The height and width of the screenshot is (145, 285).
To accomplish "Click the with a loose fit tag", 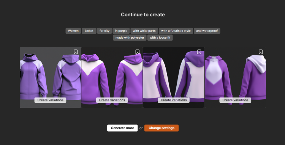I will pyautogui.click(x=160, y=38).
